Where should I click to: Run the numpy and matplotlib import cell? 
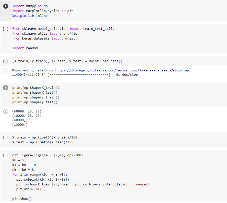pos(6,6)
